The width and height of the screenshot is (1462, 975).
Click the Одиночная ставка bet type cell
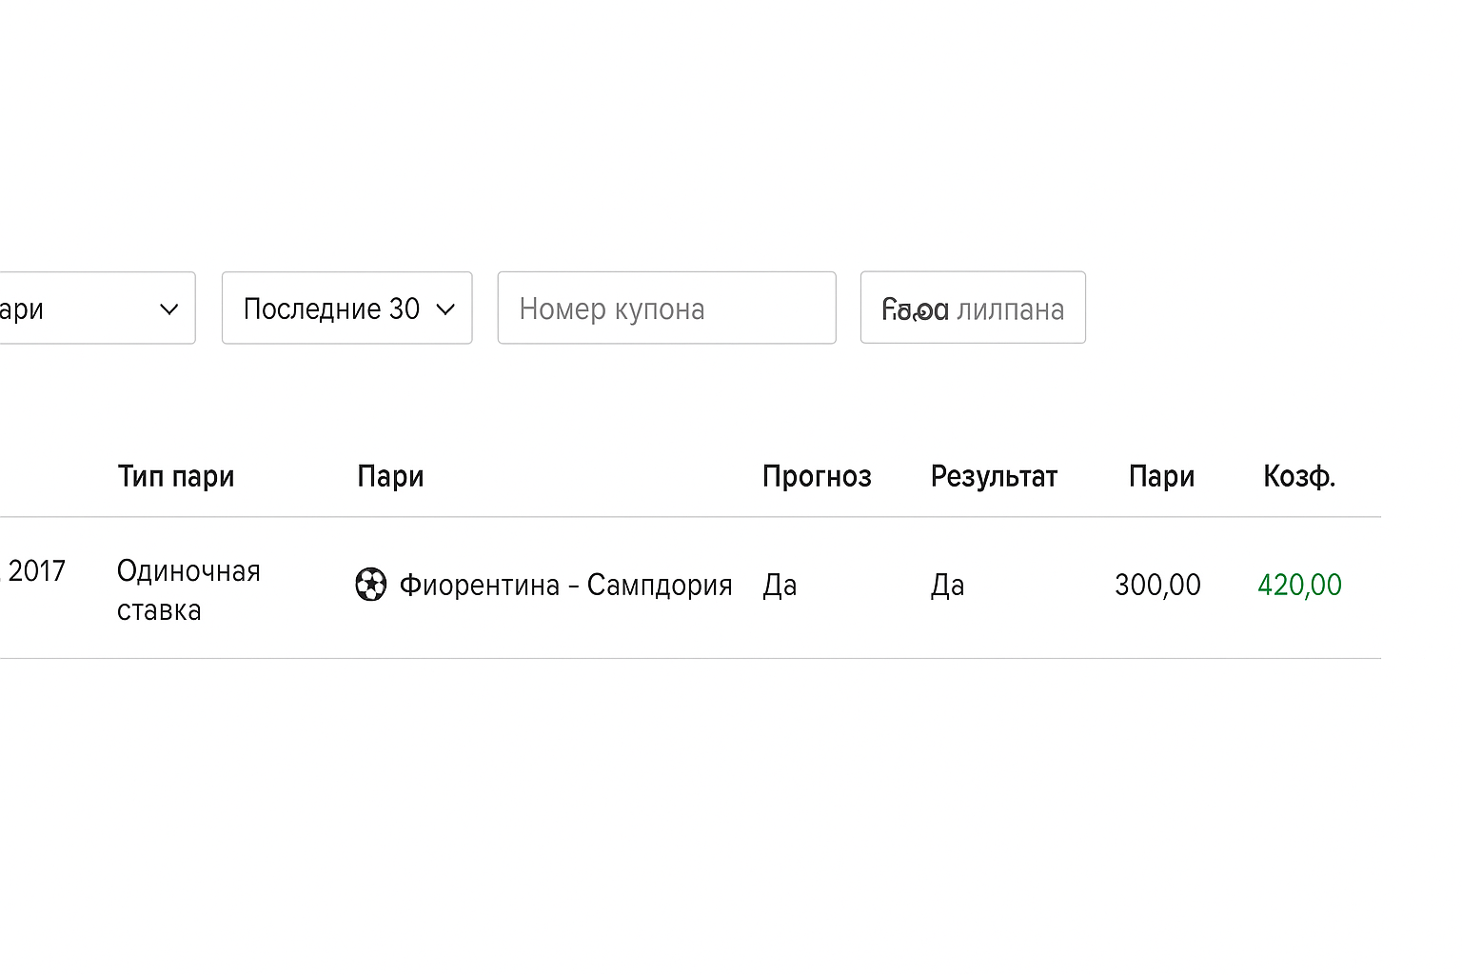188,590
